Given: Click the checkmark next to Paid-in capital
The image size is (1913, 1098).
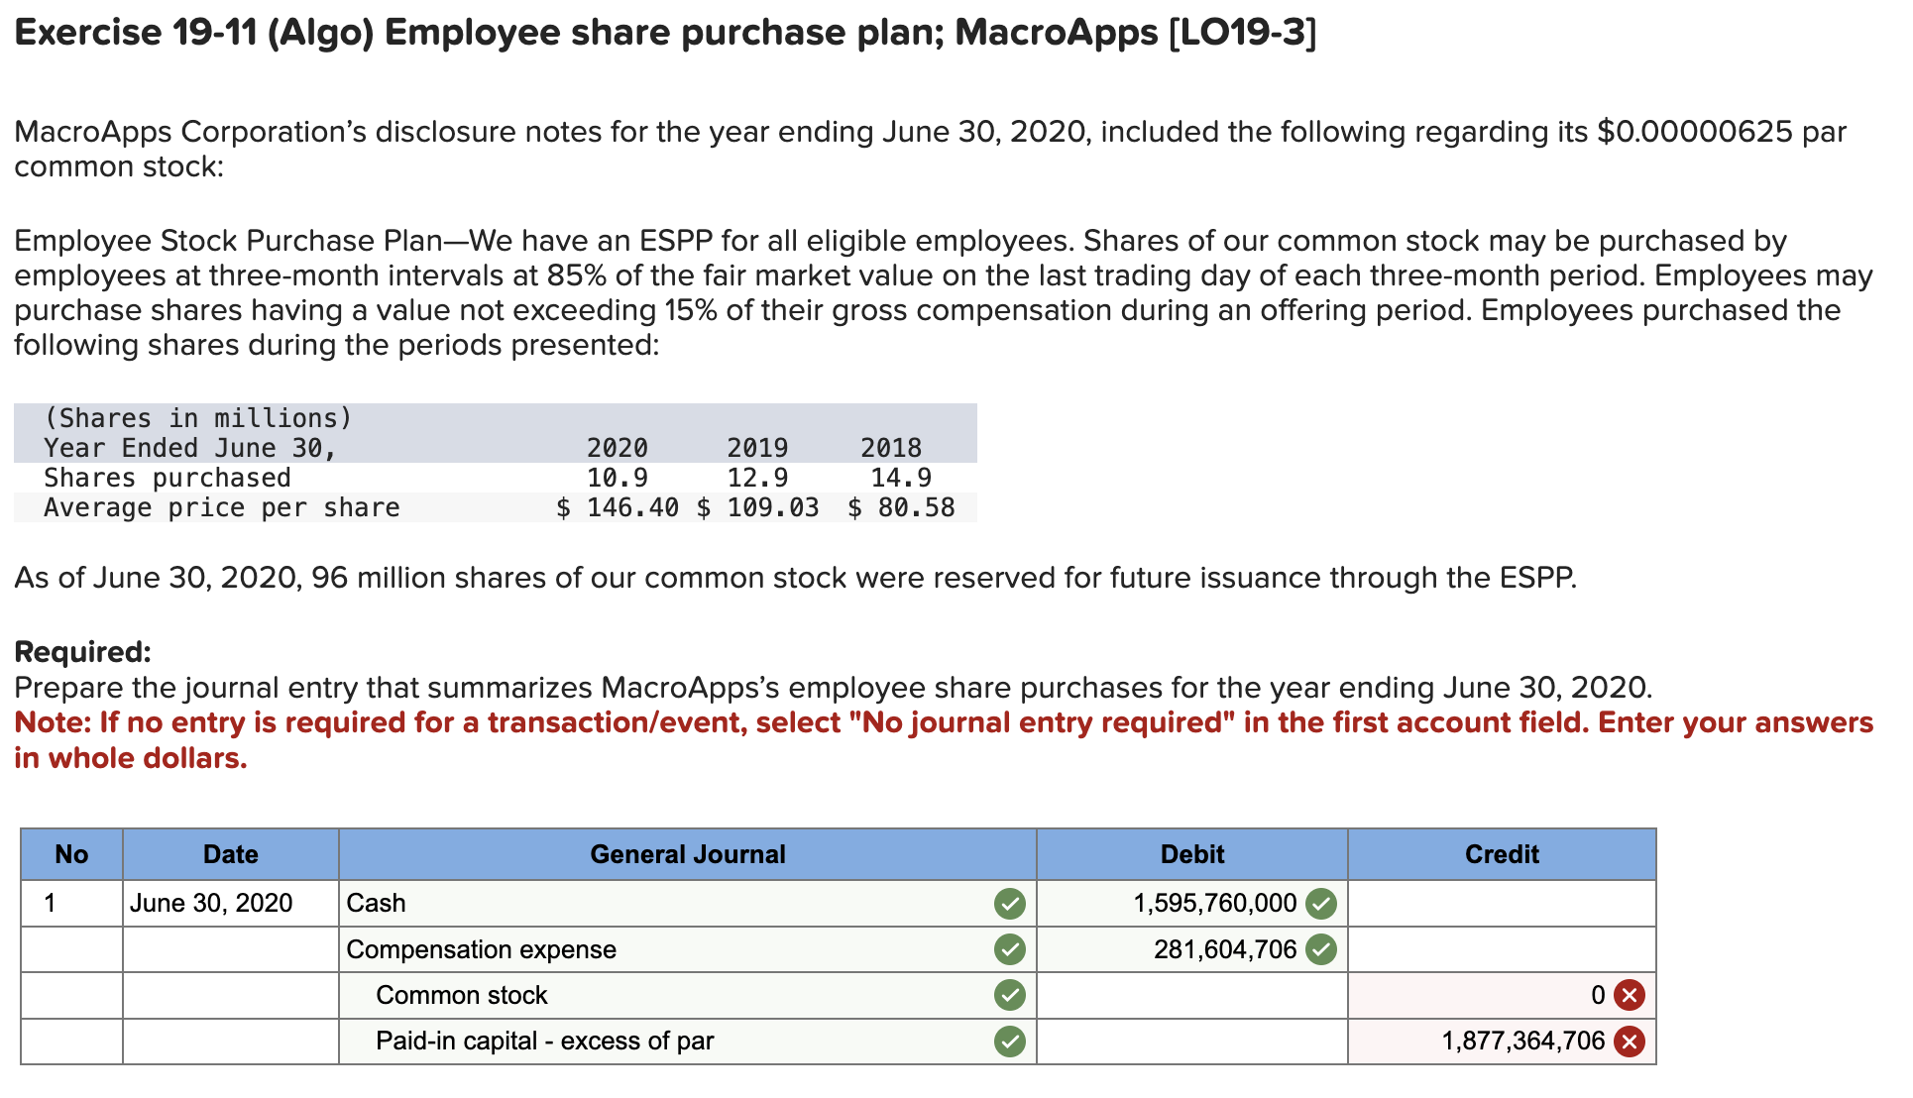Looking at the screenshot, I should point(1010,1042).
